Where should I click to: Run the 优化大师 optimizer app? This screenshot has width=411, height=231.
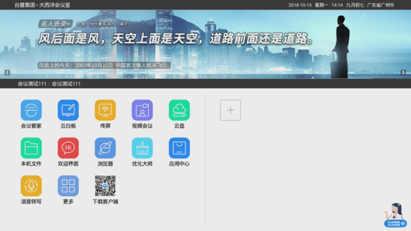pos(142,148)
